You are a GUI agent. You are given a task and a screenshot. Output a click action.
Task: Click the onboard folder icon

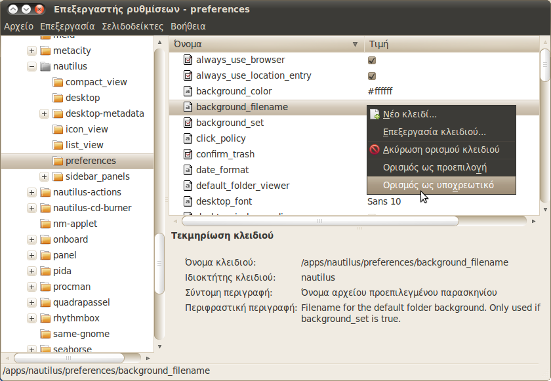pos(45,239)
